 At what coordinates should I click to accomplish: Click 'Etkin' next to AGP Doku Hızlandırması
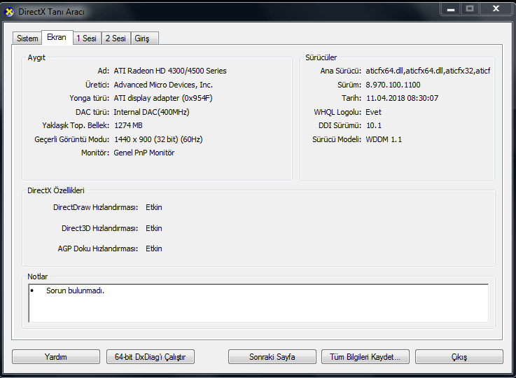(154, 248)
